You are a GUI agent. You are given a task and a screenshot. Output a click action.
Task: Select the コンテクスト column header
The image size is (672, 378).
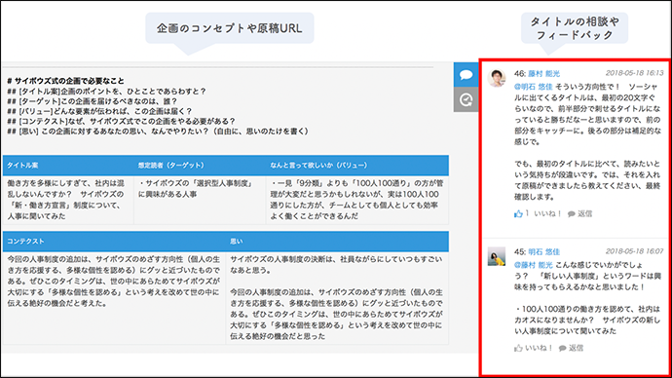tap(114, 242)
